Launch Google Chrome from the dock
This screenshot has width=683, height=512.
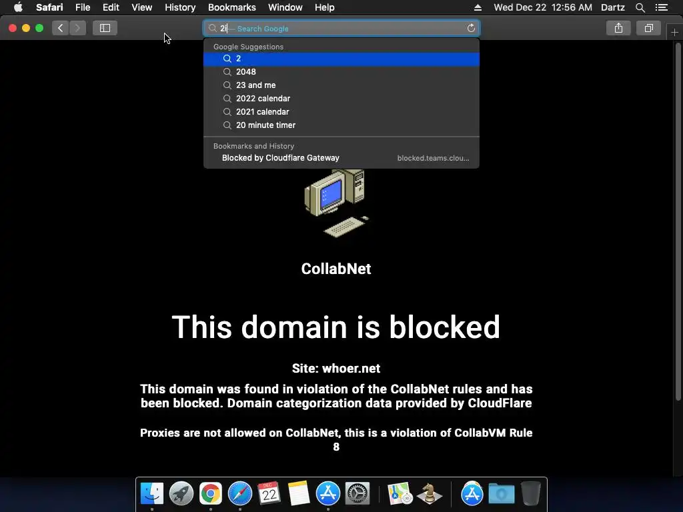(x=210, y=493)
